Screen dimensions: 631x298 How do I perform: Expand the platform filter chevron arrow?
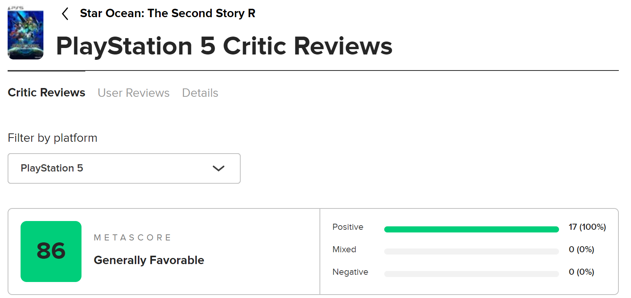click(218, 168)
